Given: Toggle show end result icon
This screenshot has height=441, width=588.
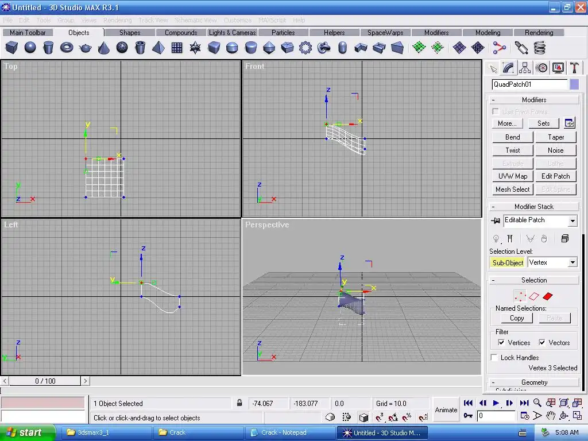Looking at the screenshot, I should (510, 238).
